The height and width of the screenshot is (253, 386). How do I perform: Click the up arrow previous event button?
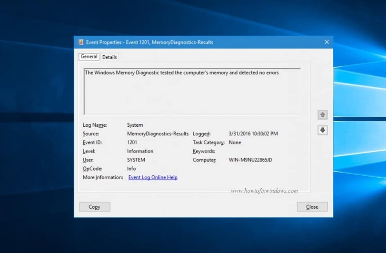click(x=323, y=115)
